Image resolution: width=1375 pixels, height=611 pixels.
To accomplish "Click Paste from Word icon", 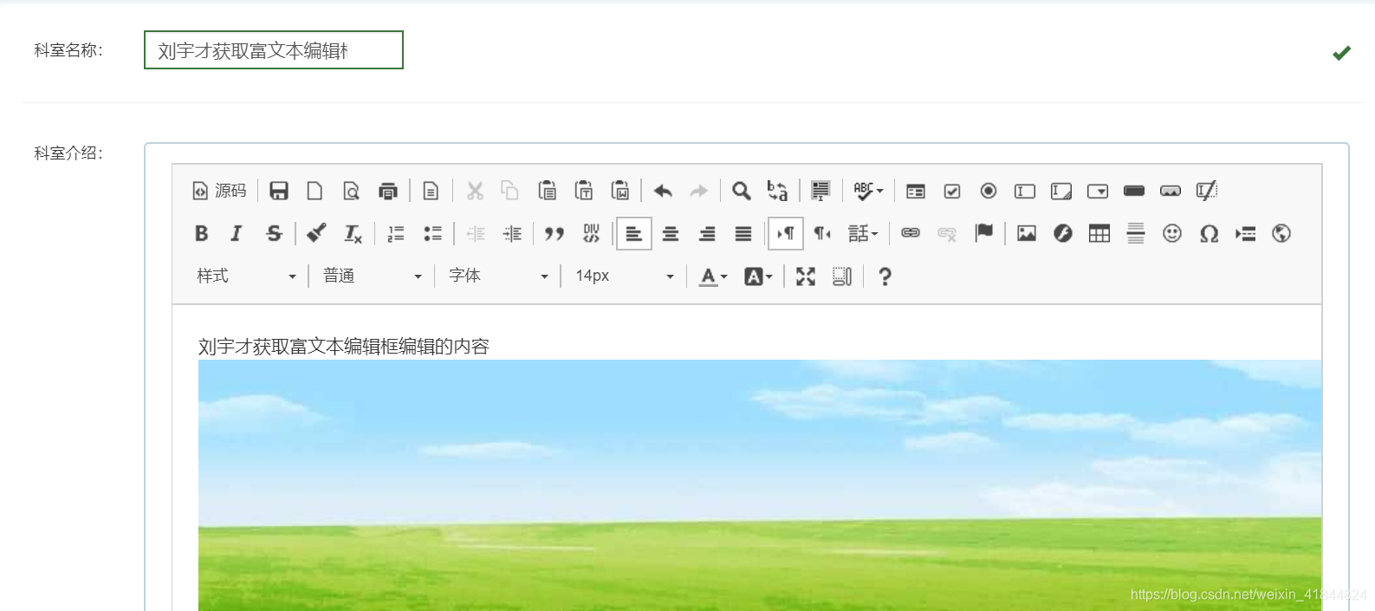I will tap(620, 191).
